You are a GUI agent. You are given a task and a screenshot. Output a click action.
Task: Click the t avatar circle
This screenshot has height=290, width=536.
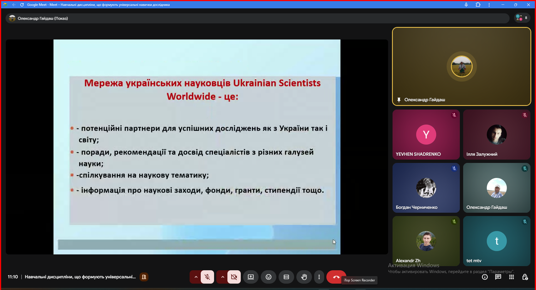(497, 241)
